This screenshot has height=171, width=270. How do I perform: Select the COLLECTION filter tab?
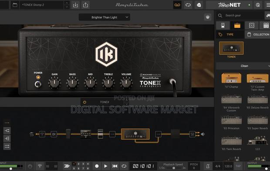pyautogui.click(x=258, y=35)
